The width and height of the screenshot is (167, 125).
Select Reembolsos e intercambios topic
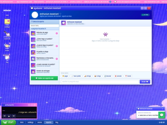pyautogui.click(x=45, y=59)
